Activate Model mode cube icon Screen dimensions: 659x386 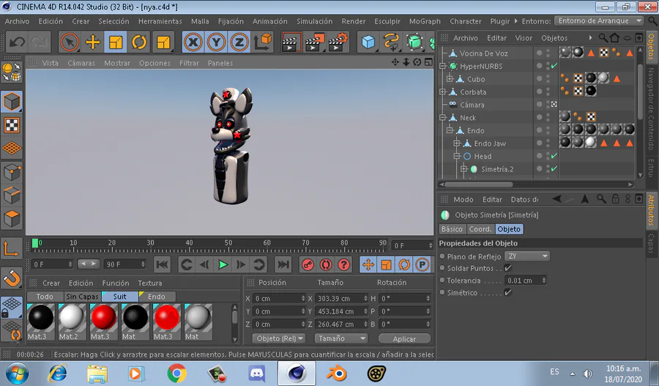[11, 102]
